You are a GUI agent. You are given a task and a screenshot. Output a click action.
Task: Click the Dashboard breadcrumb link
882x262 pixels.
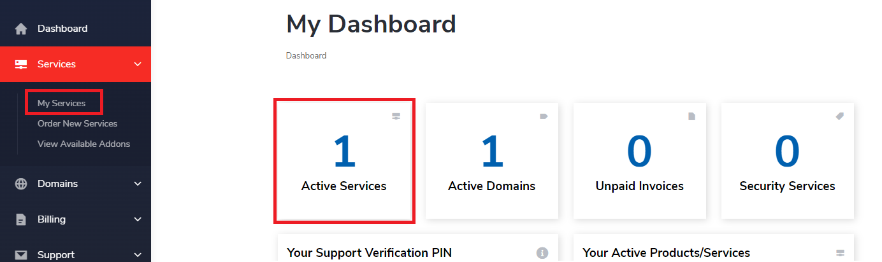point(306,55)
